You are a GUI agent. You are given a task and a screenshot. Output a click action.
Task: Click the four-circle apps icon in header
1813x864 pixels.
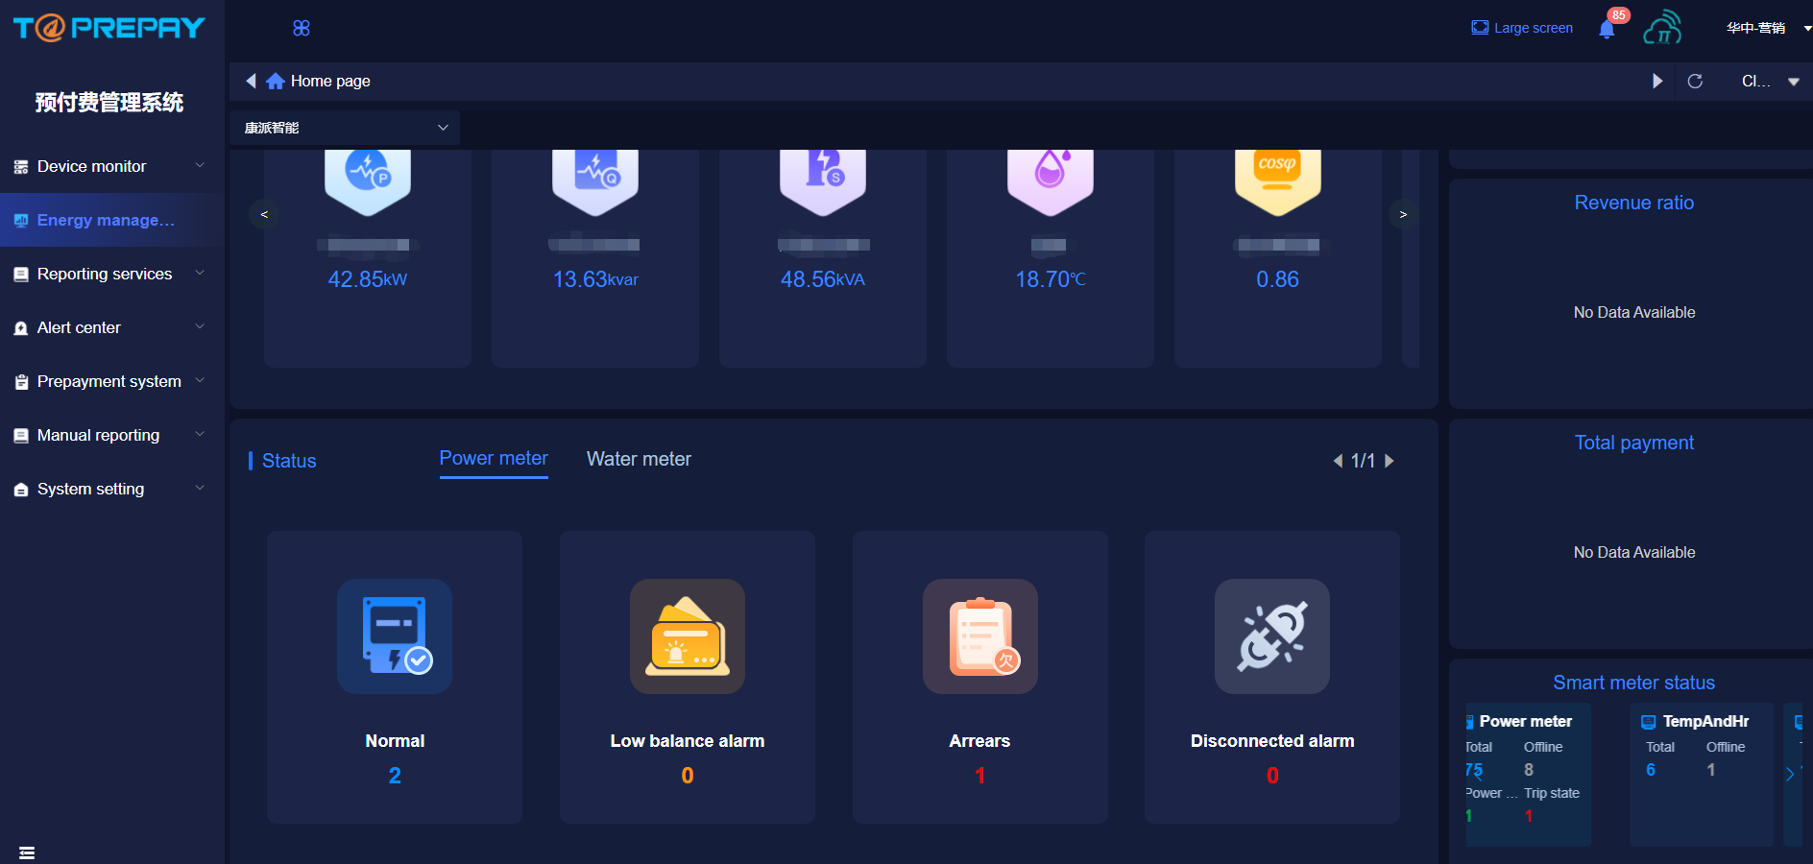[x=302, y=28]
